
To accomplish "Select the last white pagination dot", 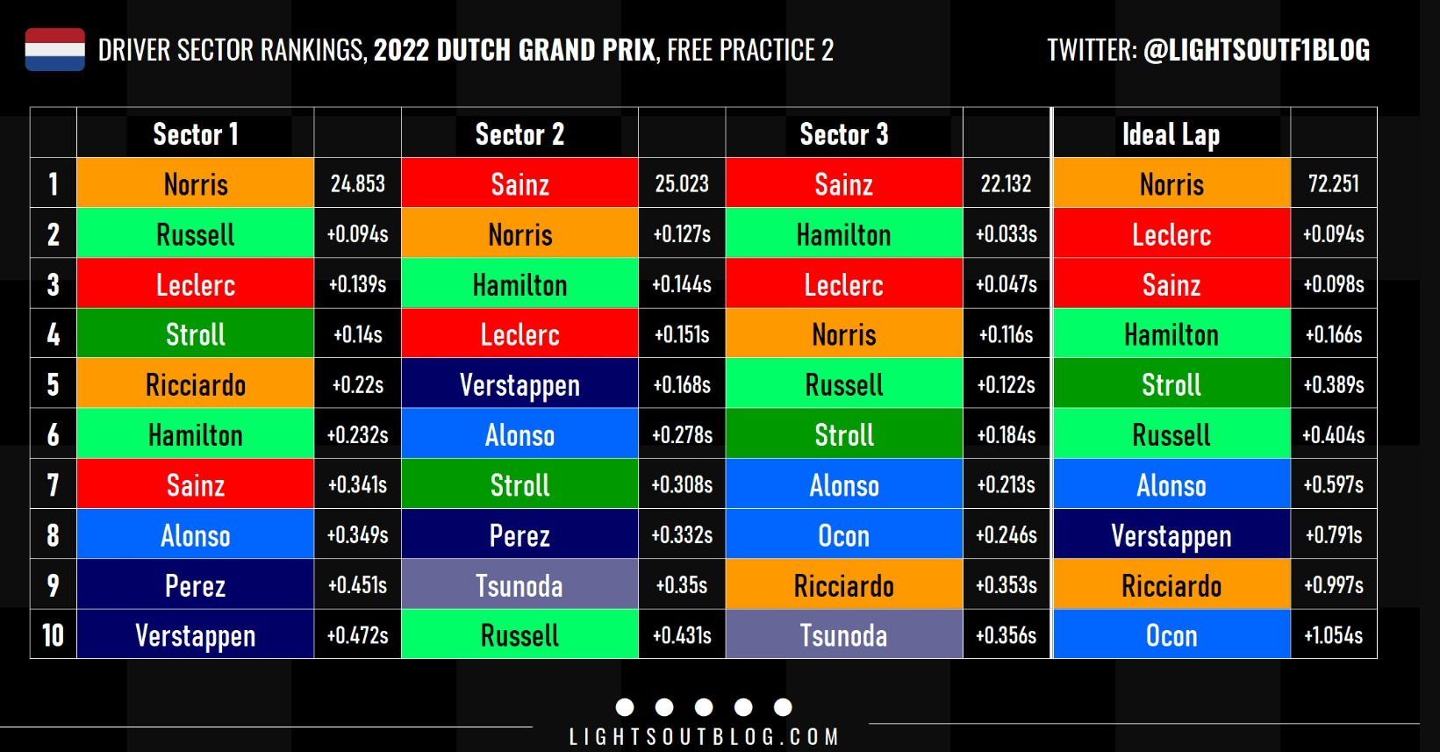I will 783,707.
